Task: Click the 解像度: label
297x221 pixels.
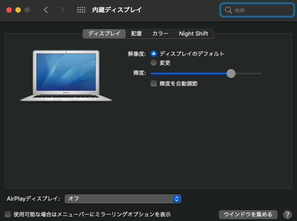Action: coord(137,54)
